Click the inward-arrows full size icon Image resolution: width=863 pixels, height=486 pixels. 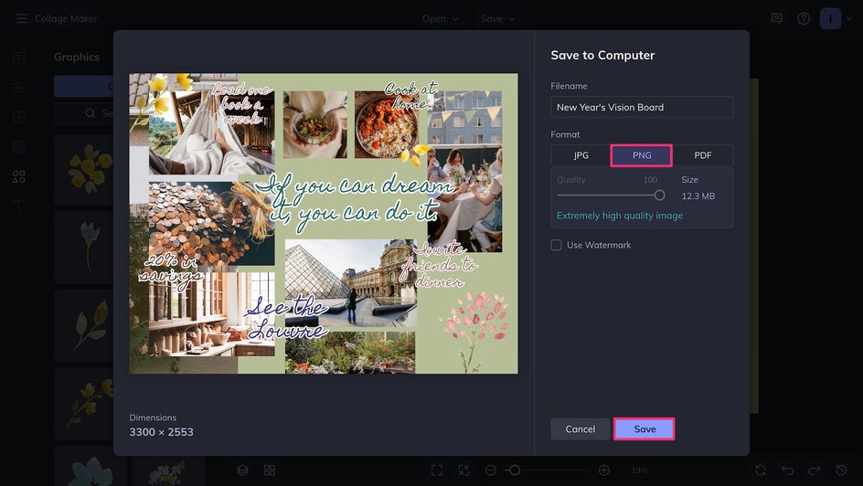(x=464, y=470)
